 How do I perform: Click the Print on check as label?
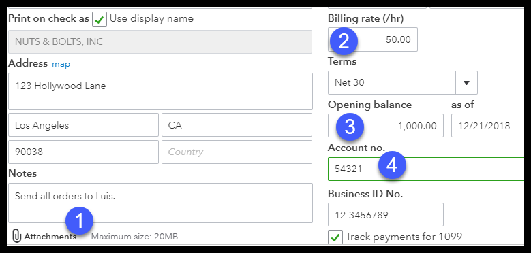[48, 18]
